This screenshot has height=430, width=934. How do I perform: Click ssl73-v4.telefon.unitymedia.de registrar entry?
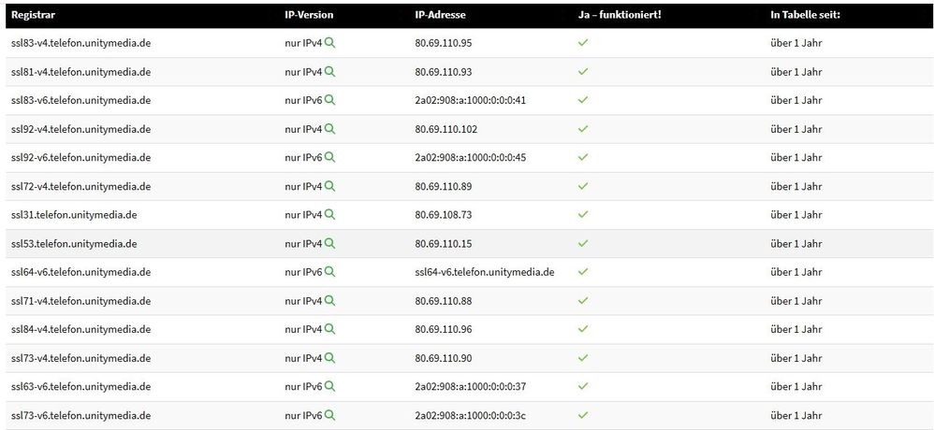(x=80, y=358)
